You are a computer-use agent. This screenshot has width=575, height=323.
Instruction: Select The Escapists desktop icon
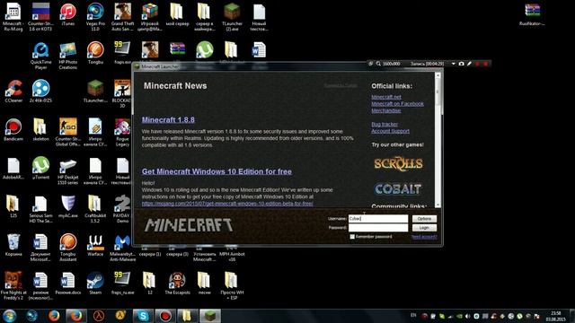[177, 284]
